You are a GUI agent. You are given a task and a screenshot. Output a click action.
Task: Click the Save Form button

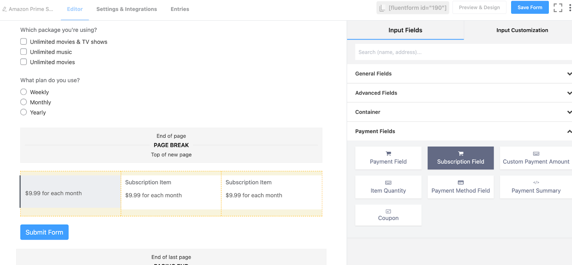point(529,8)
